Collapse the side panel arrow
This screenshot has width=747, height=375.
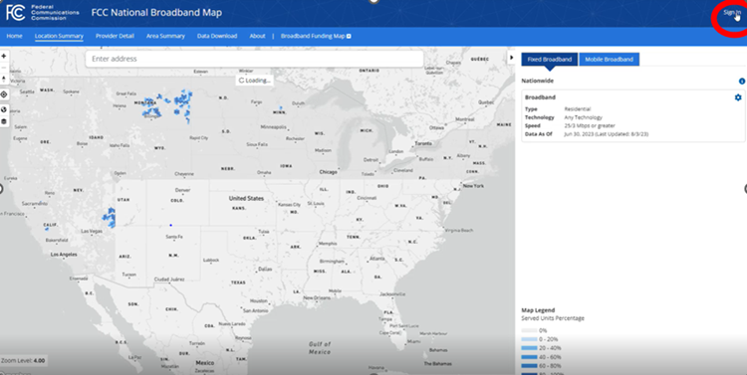point(512,58)
